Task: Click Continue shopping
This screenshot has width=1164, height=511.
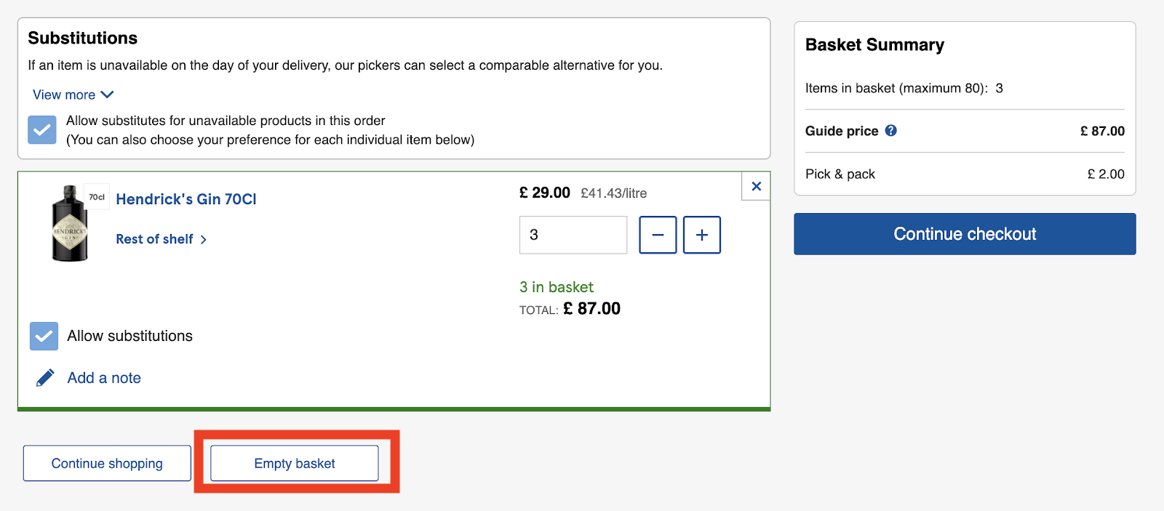Action: [106, 463]
